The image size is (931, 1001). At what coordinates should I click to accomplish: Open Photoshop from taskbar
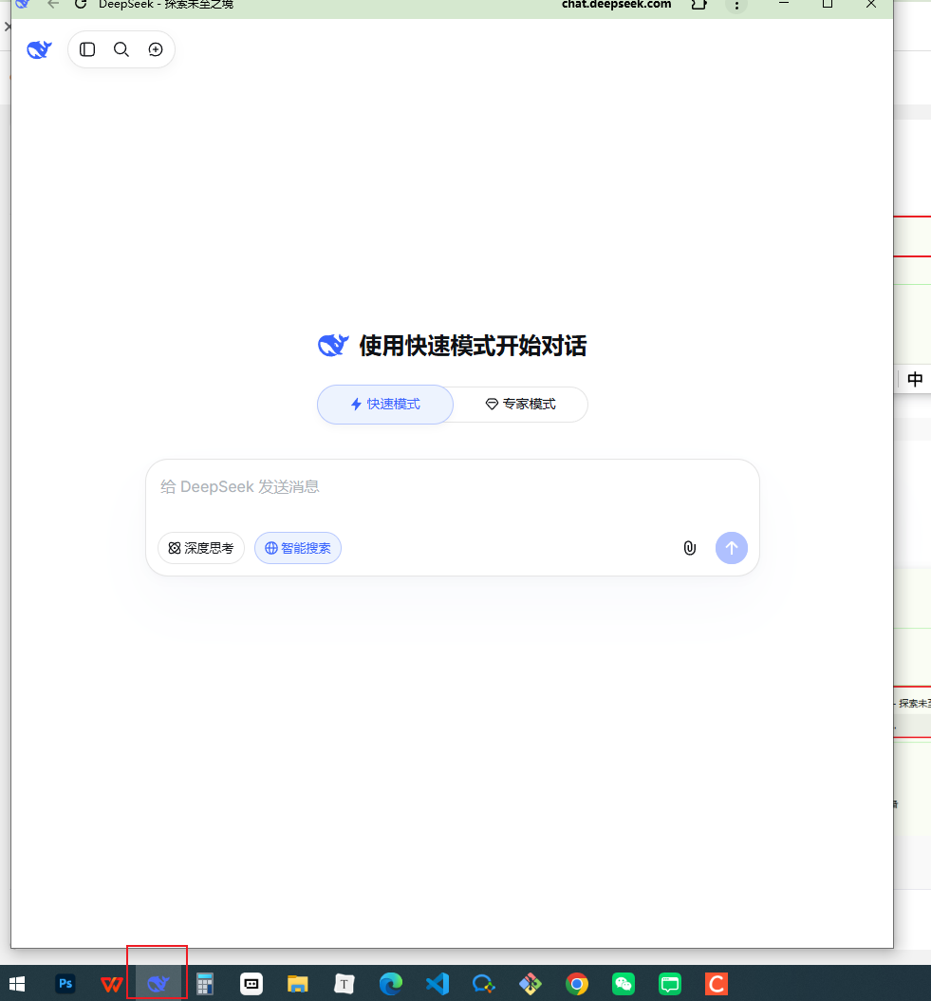tap(65, 984)
